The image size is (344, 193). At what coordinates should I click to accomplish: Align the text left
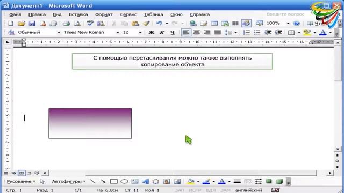tap(186, 33)
